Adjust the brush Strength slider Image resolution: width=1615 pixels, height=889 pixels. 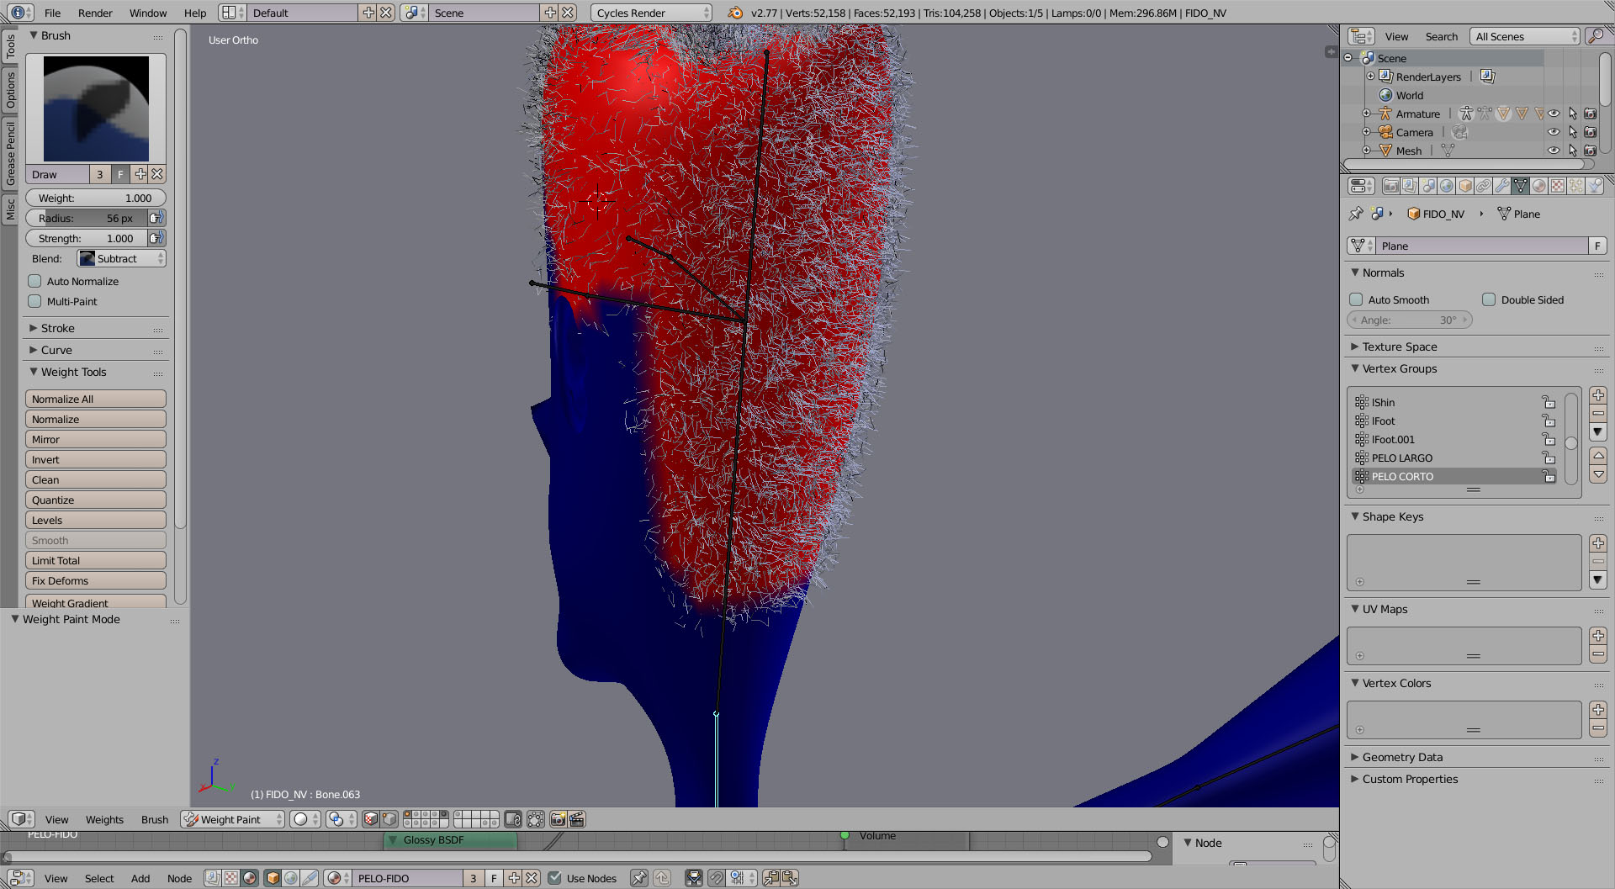(x=86, y=238)
